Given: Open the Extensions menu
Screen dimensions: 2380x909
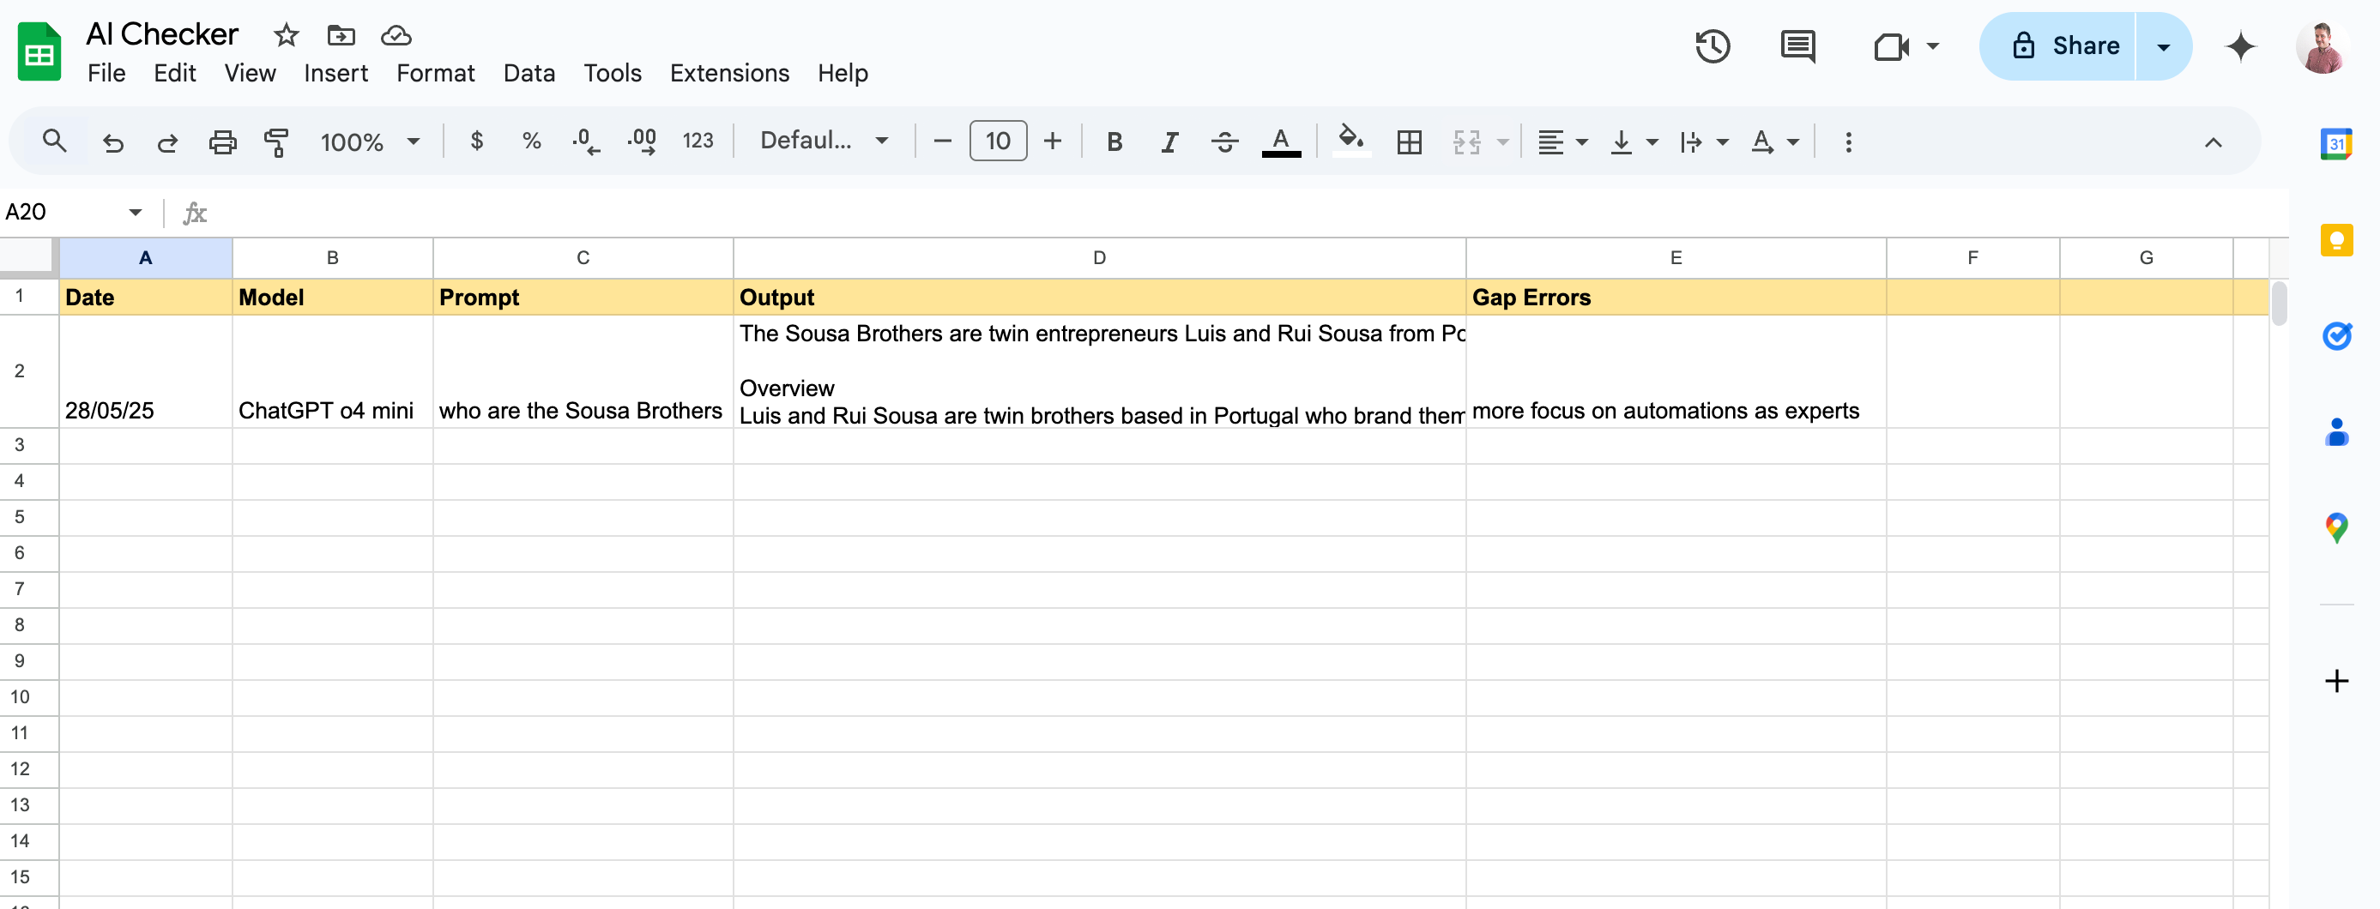Looking at the screenshot, I should click(729, 73).
